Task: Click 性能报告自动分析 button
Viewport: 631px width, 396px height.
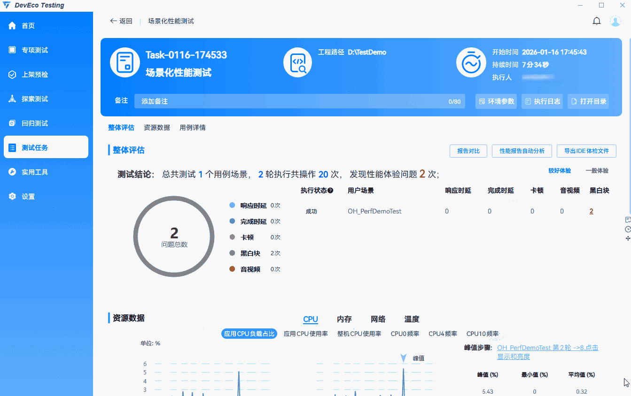Action: [522, 151]
